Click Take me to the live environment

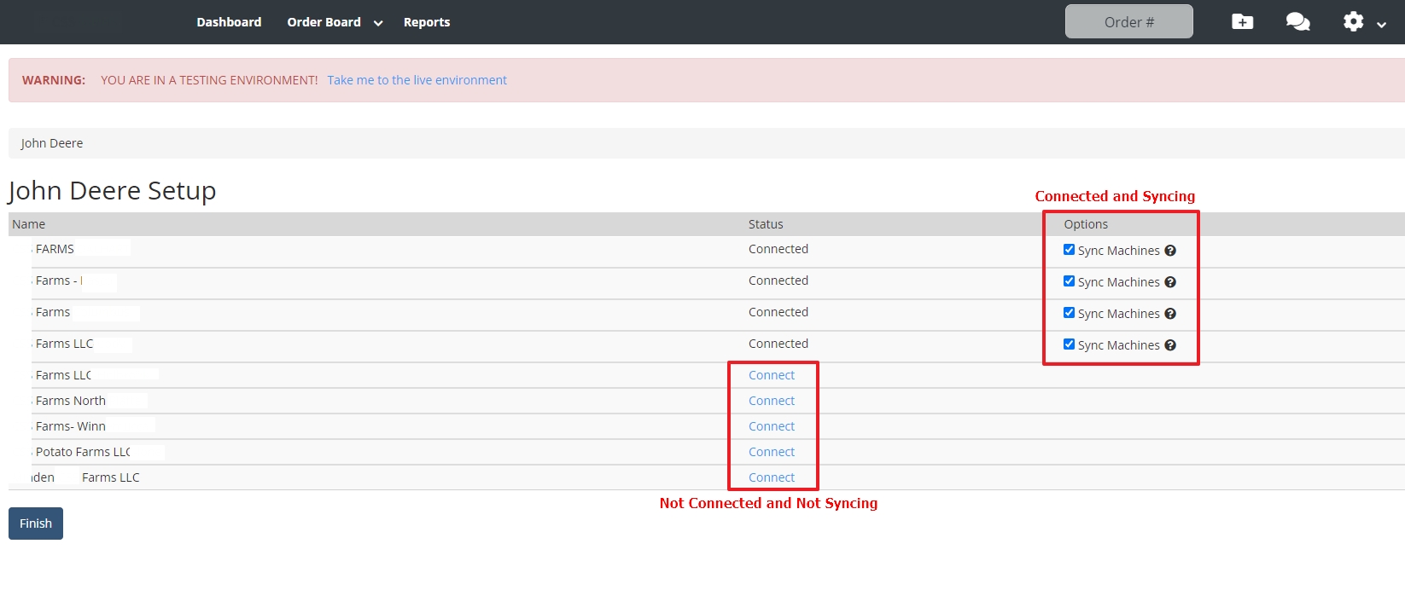tap(417, 80)
